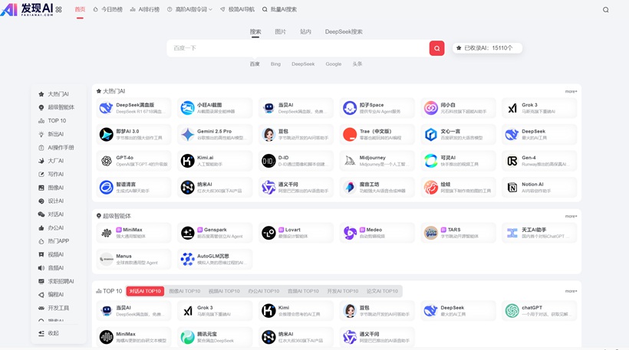
Task: Open the GPT-4o tool entry
Action: [133, 161]
